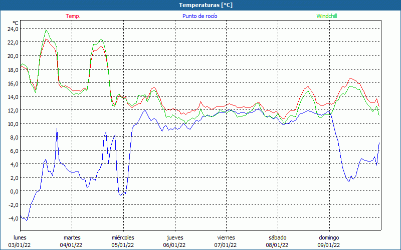
Task: Click the 12,0 y-axis label
Action: pos(13,110)
